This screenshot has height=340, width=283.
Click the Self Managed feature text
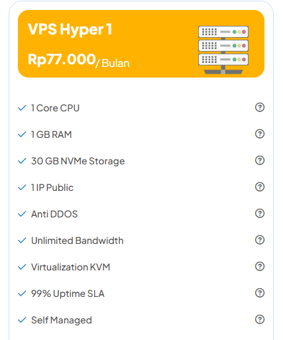(x=62, y=320)
